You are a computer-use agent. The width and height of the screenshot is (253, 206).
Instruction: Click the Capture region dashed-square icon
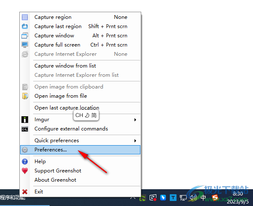click(x=25, y=17)
